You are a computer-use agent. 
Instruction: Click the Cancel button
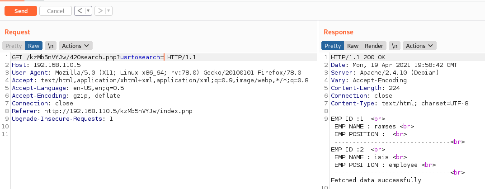point(56,11)
